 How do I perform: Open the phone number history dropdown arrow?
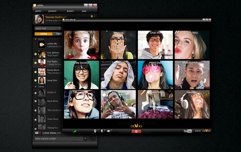click(x=85, y=139)
